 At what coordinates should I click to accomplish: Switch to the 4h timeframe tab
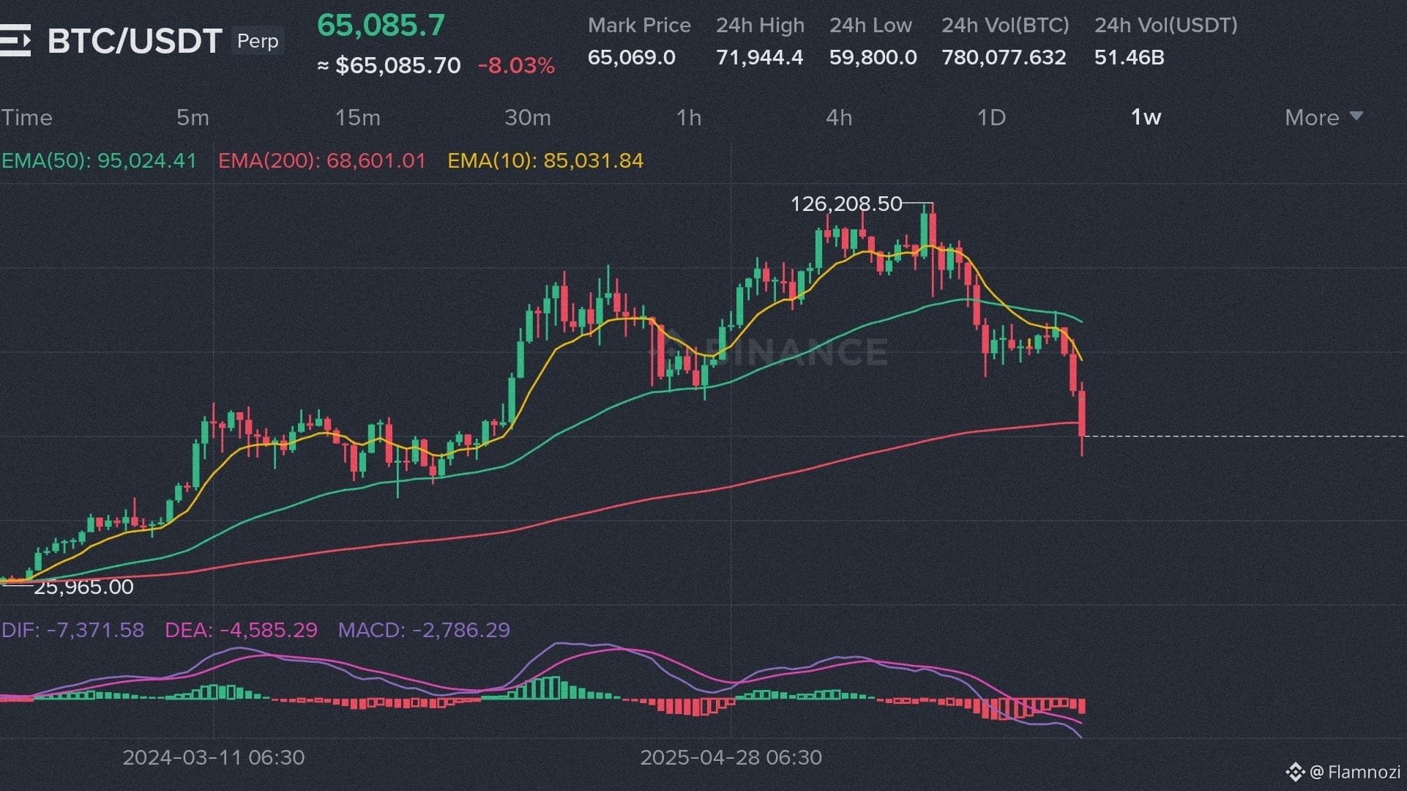click(x=838, y=117)
